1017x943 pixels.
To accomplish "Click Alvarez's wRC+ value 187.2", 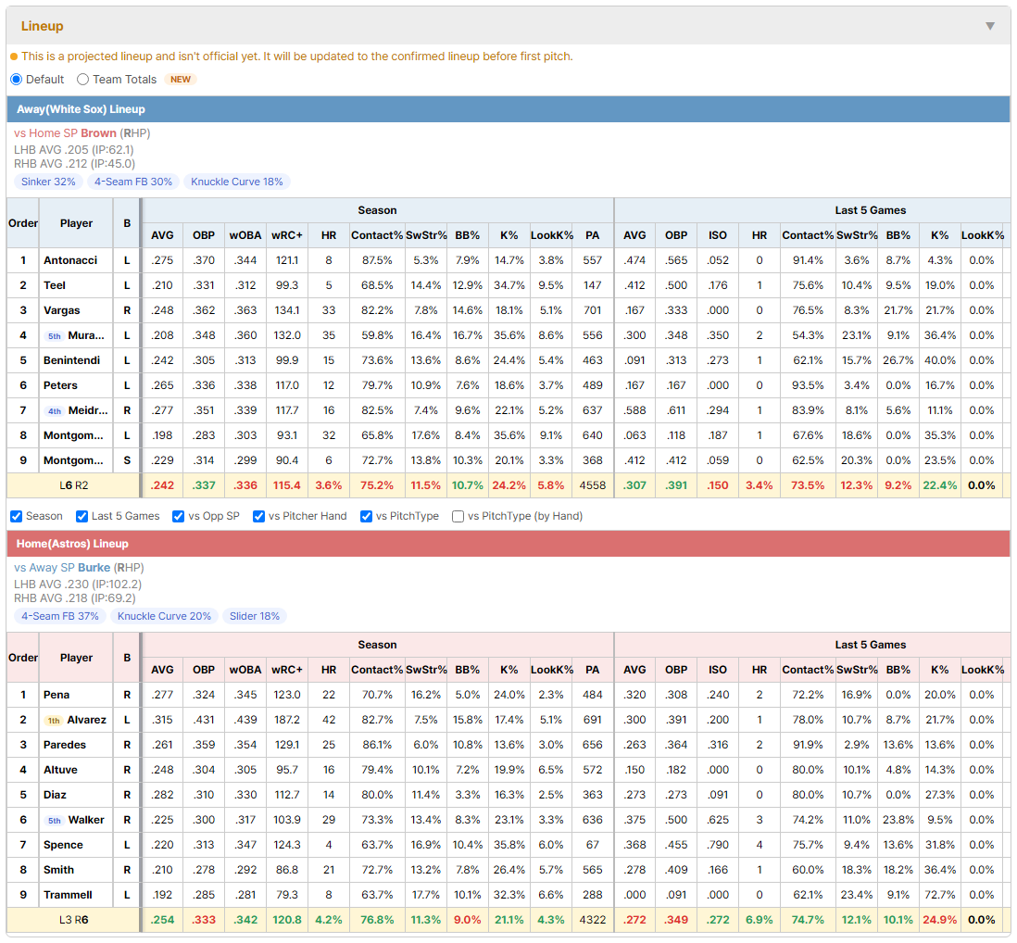I will coord(287,720).
